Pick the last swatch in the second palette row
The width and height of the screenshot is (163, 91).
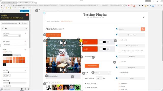click(24, 61)
